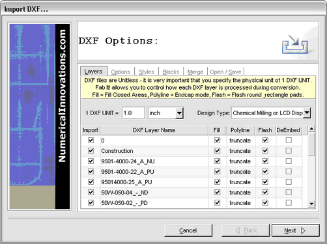Click the DeEmbed column header
This screenshot has height=244, width=327.
pyautogui.click(x=289, y=130)
